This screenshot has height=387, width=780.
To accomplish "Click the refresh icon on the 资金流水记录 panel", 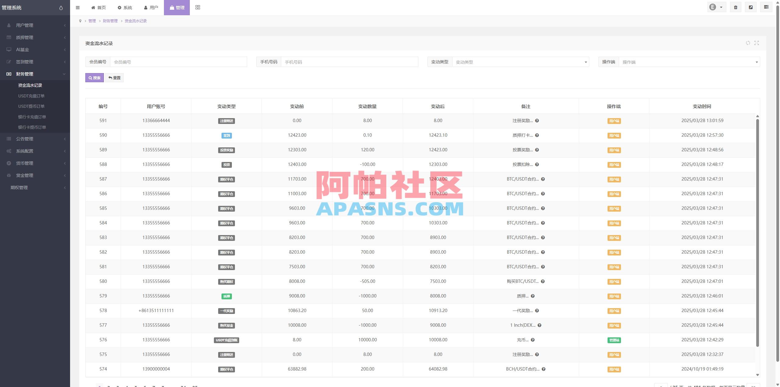I will 748,43.
